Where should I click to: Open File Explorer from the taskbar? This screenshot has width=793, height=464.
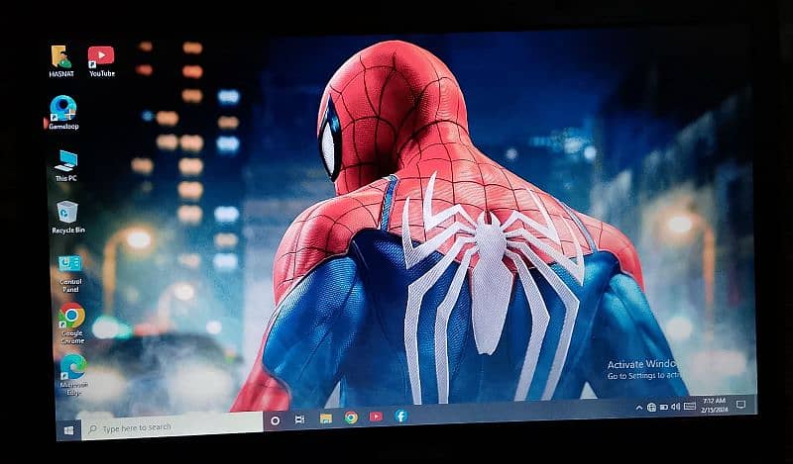tap(325, 418)
